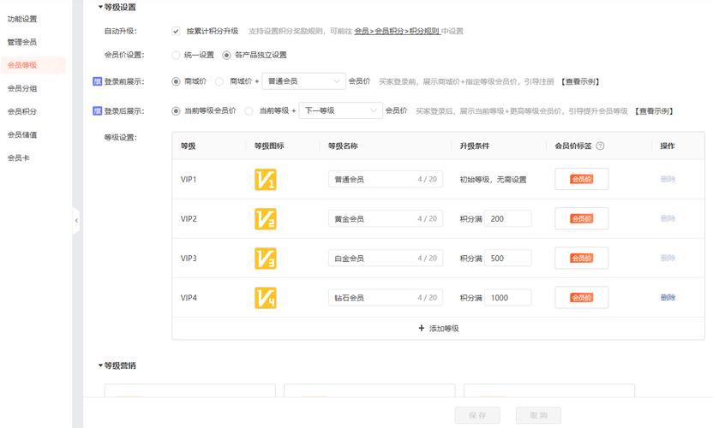Click the badge icon before 登录前展示

(x=98, y=81)
